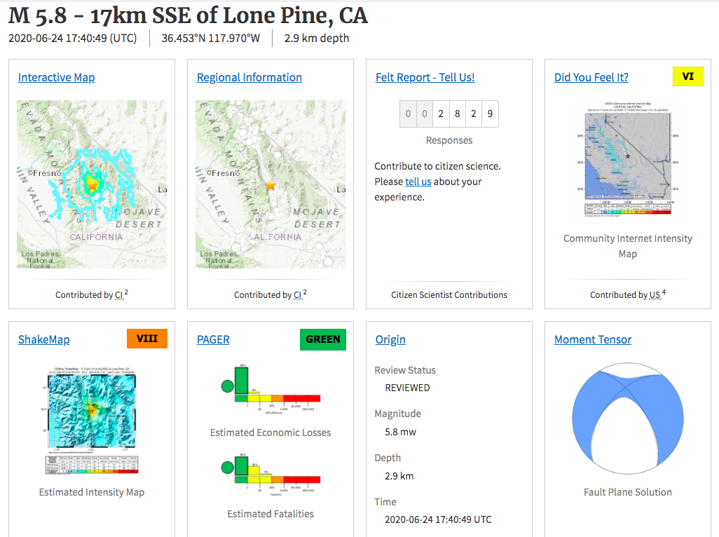Open Felt Report - Tell Us! link
Viewport: 719px width, 537px height.
425,78
